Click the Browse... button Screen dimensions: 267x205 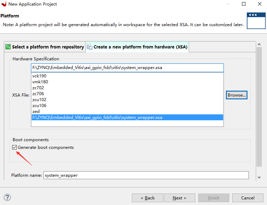coord(237,95)
